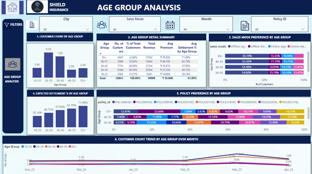Select the 26-35 customer count bar
The image size is (312, 174).
[48, 65]
